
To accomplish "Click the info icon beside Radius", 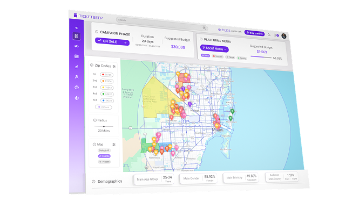I will point(95,120).
